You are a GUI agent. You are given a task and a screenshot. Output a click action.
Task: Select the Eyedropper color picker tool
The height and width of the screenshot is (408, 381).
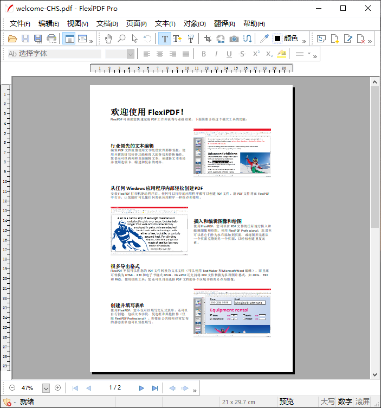[x=264, y=39]
